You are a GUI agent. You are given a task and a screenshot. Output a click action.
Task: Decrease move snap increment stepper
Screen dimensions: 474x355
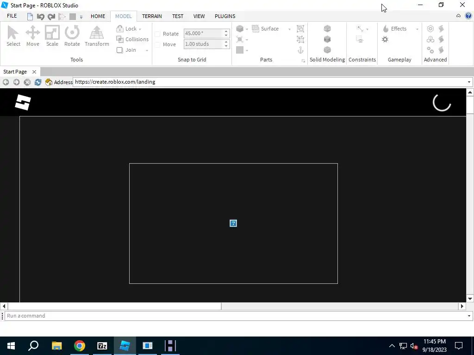226,46
